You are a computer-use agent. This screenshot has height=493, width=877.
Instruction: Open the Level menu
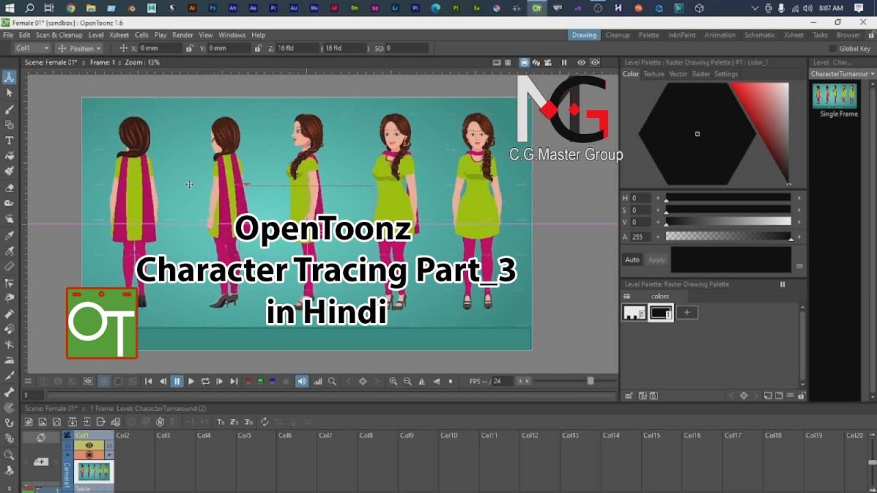point(96,35)
